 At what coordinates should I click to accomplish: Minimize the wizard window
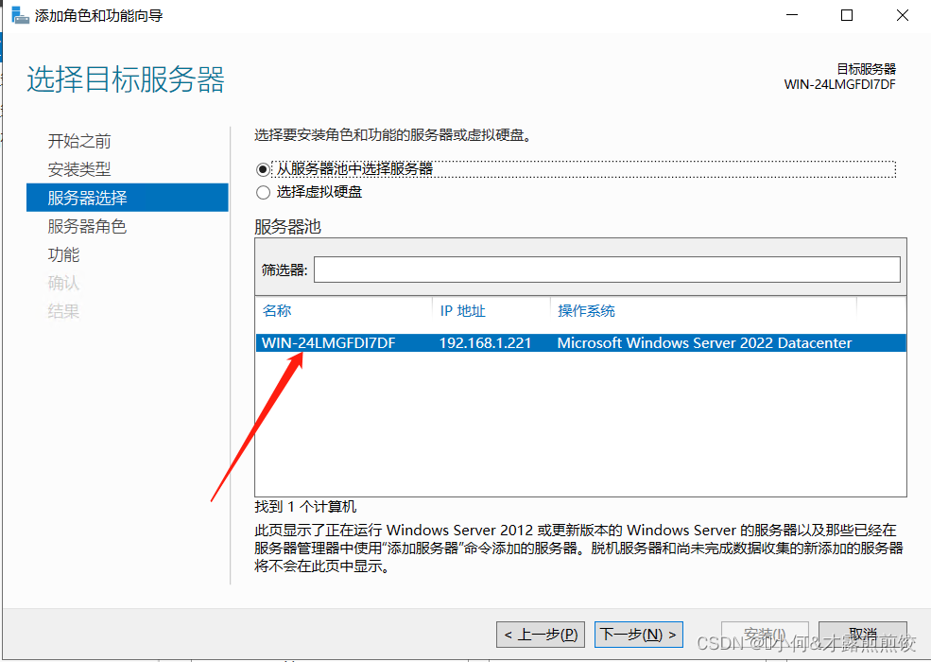click(x=792, y=15)
